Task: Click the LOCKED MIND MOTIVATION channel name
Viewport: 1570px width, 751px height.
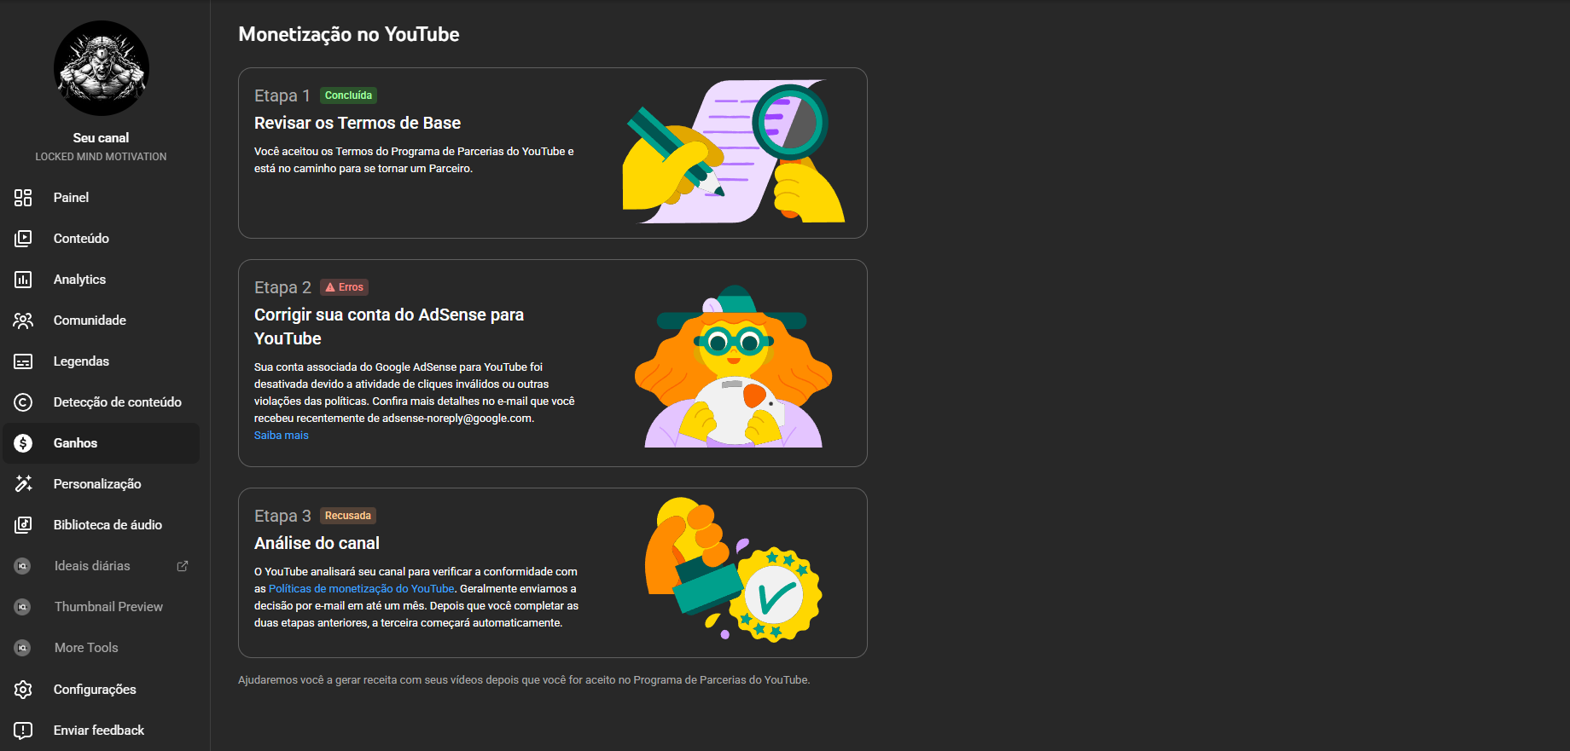Action: coord(102,157)
